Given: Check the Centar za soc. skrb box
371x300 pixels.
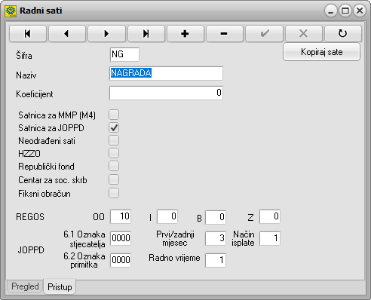Looking at the screenshot, I should click(114, 179).
